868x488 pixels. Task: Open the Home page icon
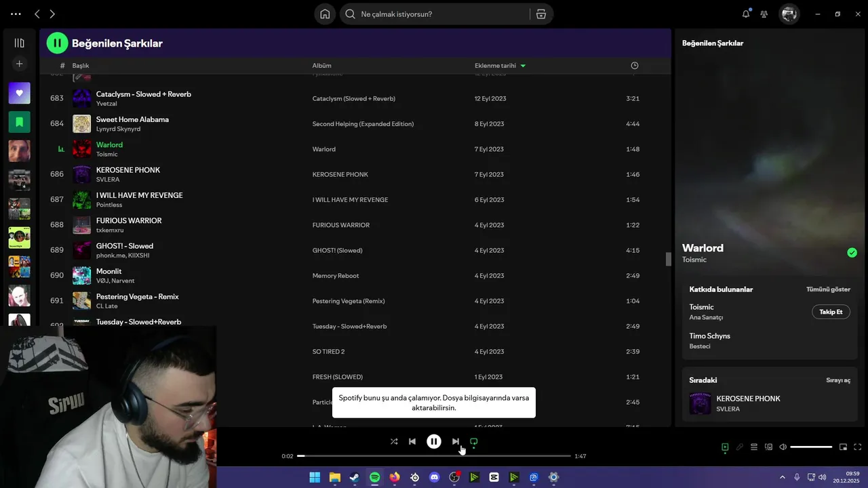(325, 14)
